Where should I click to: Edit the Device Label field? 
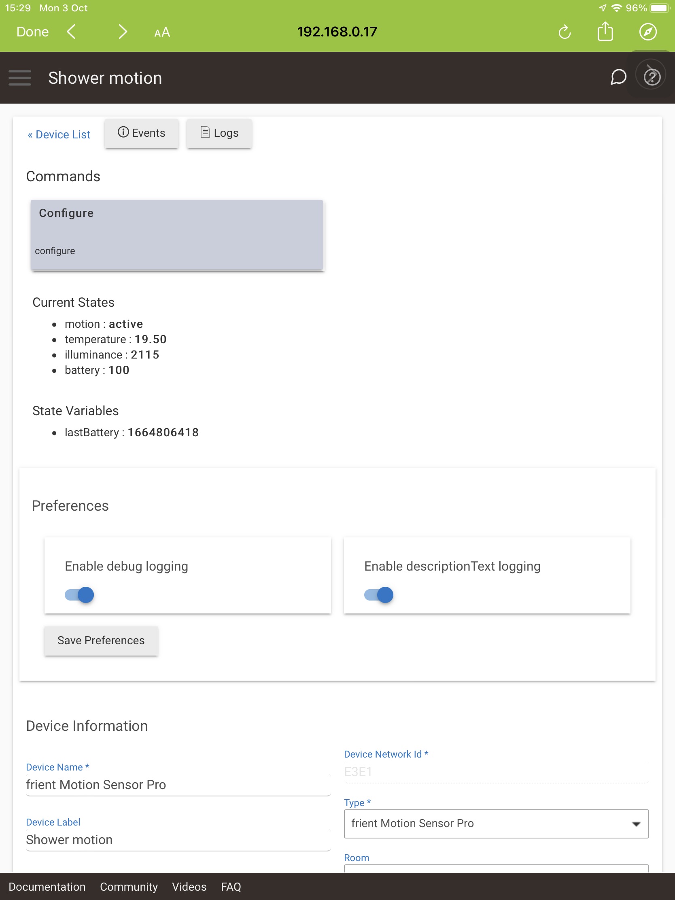click(x=178, y=840)
